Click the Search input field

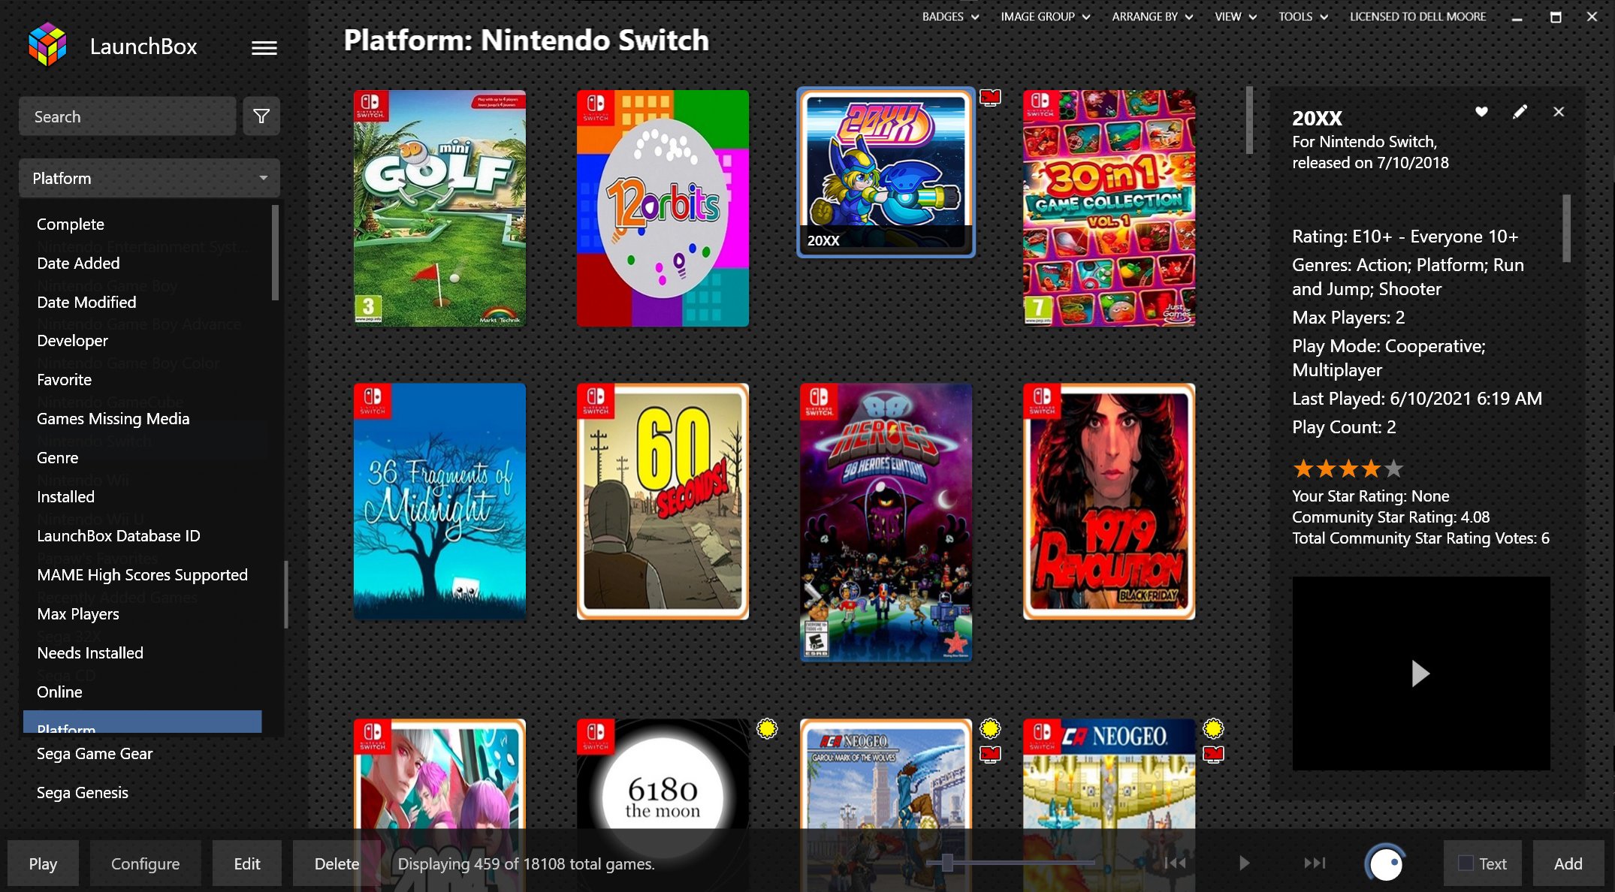tap(127, 116)
